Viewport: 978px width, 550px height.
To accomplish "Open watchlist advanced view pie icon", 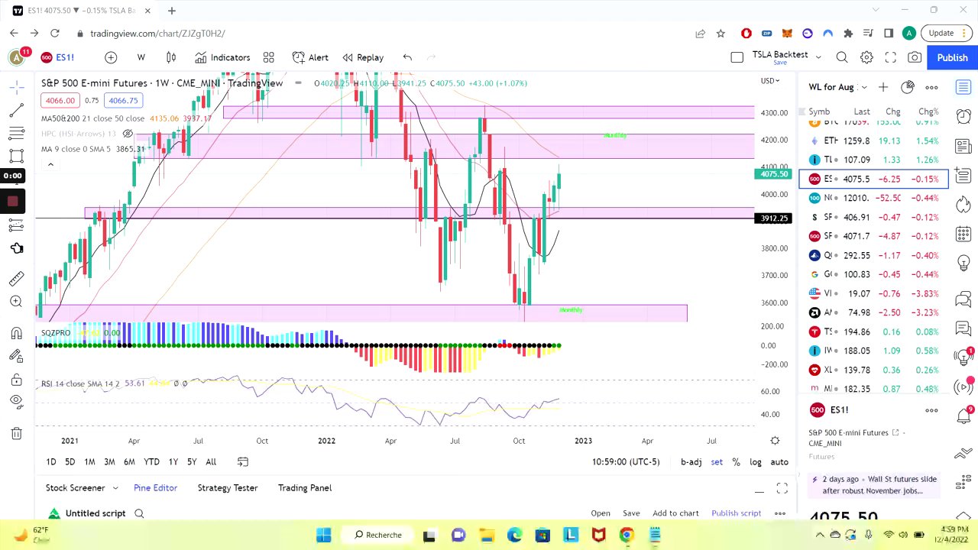I will coord(908,87).
